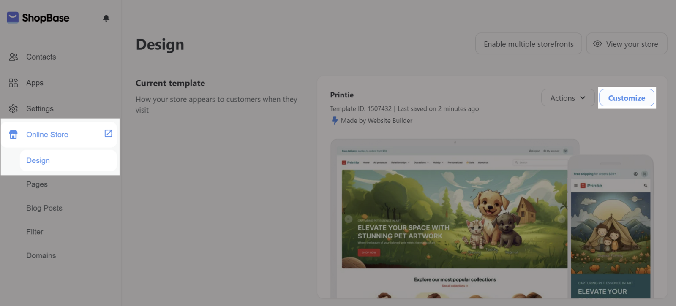676x306 pixels.
Task: Click the Contacts people icon
Action: click(14, 57)
